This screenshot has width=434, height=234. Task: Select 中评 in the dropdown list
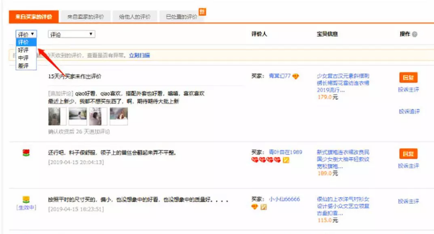click(x=26, y=58)
